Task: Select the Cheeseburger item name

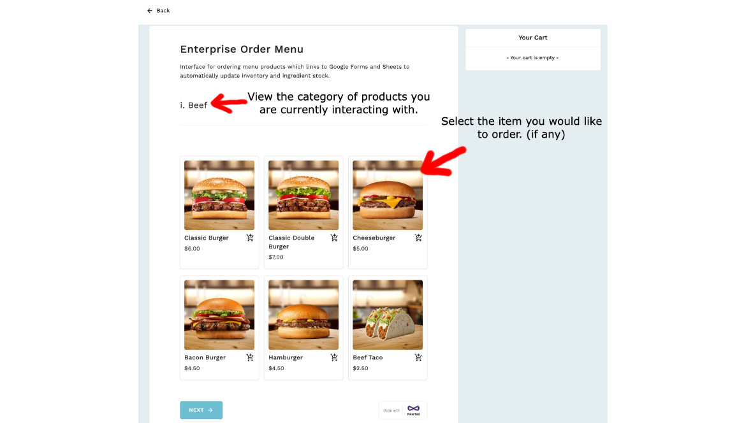Action: pyautogui.click(x=374, y=238)
